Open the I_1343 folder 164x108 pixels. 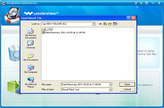47,29
